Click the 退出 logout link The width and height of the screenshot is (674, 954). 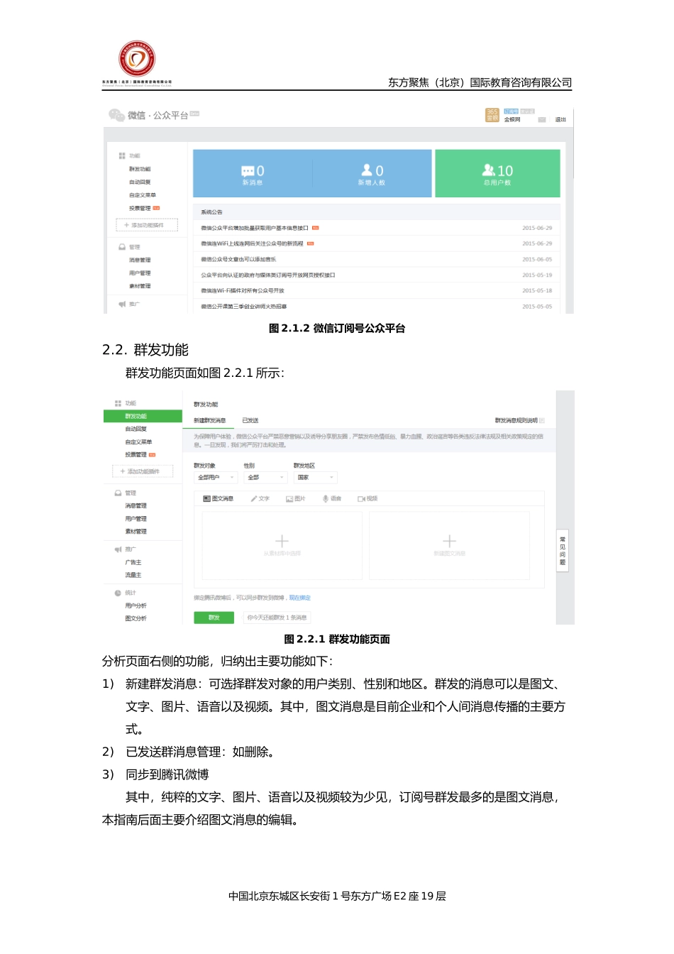point(560,119)
